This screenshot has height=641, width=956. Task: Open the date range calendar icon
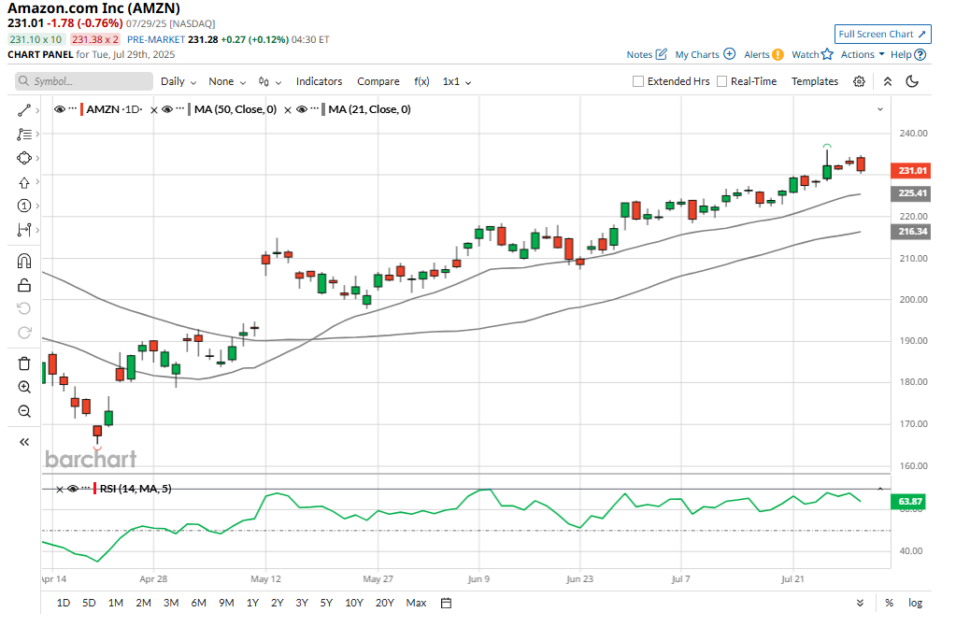447,604
